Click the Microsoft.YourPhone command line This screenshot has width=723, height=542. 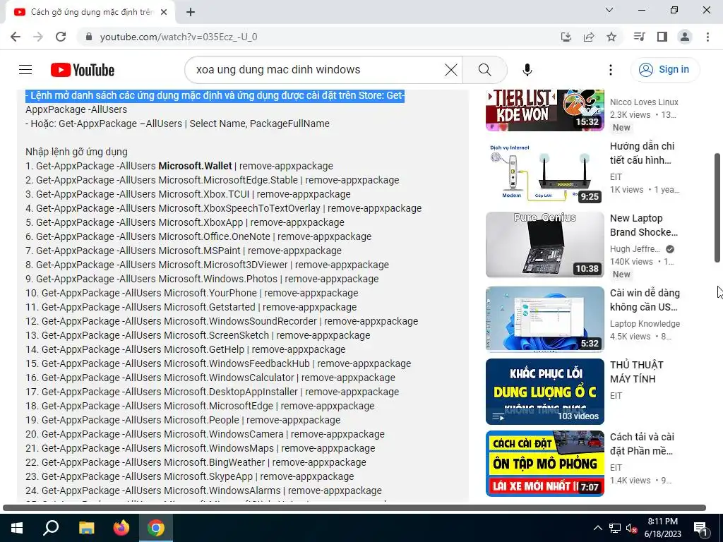[192, 293]
